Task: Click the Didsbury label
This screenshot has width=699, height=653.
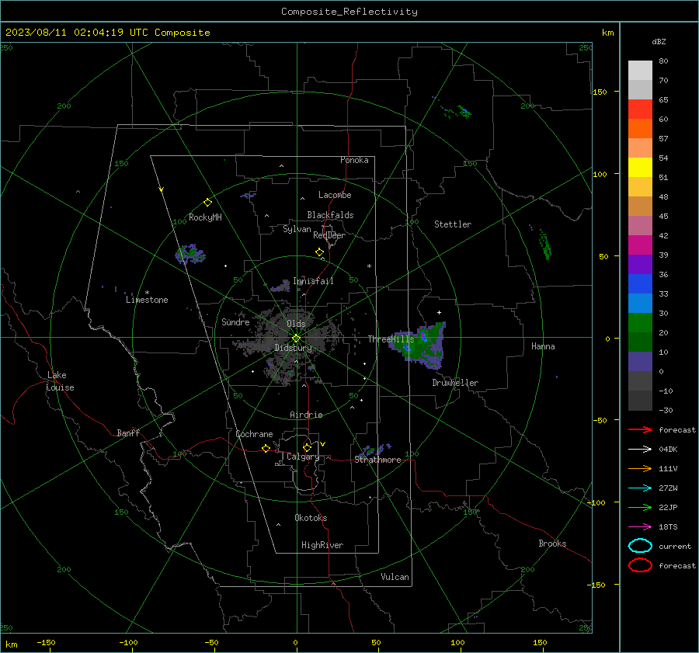Action: pos(293,348)
